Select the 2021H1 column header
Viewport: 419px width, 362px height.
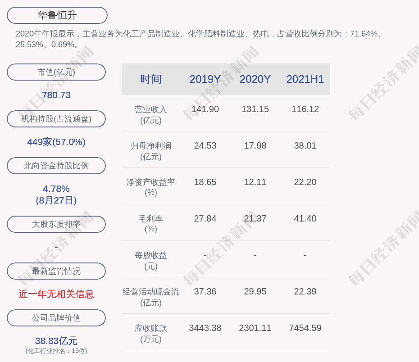point(305,79)
